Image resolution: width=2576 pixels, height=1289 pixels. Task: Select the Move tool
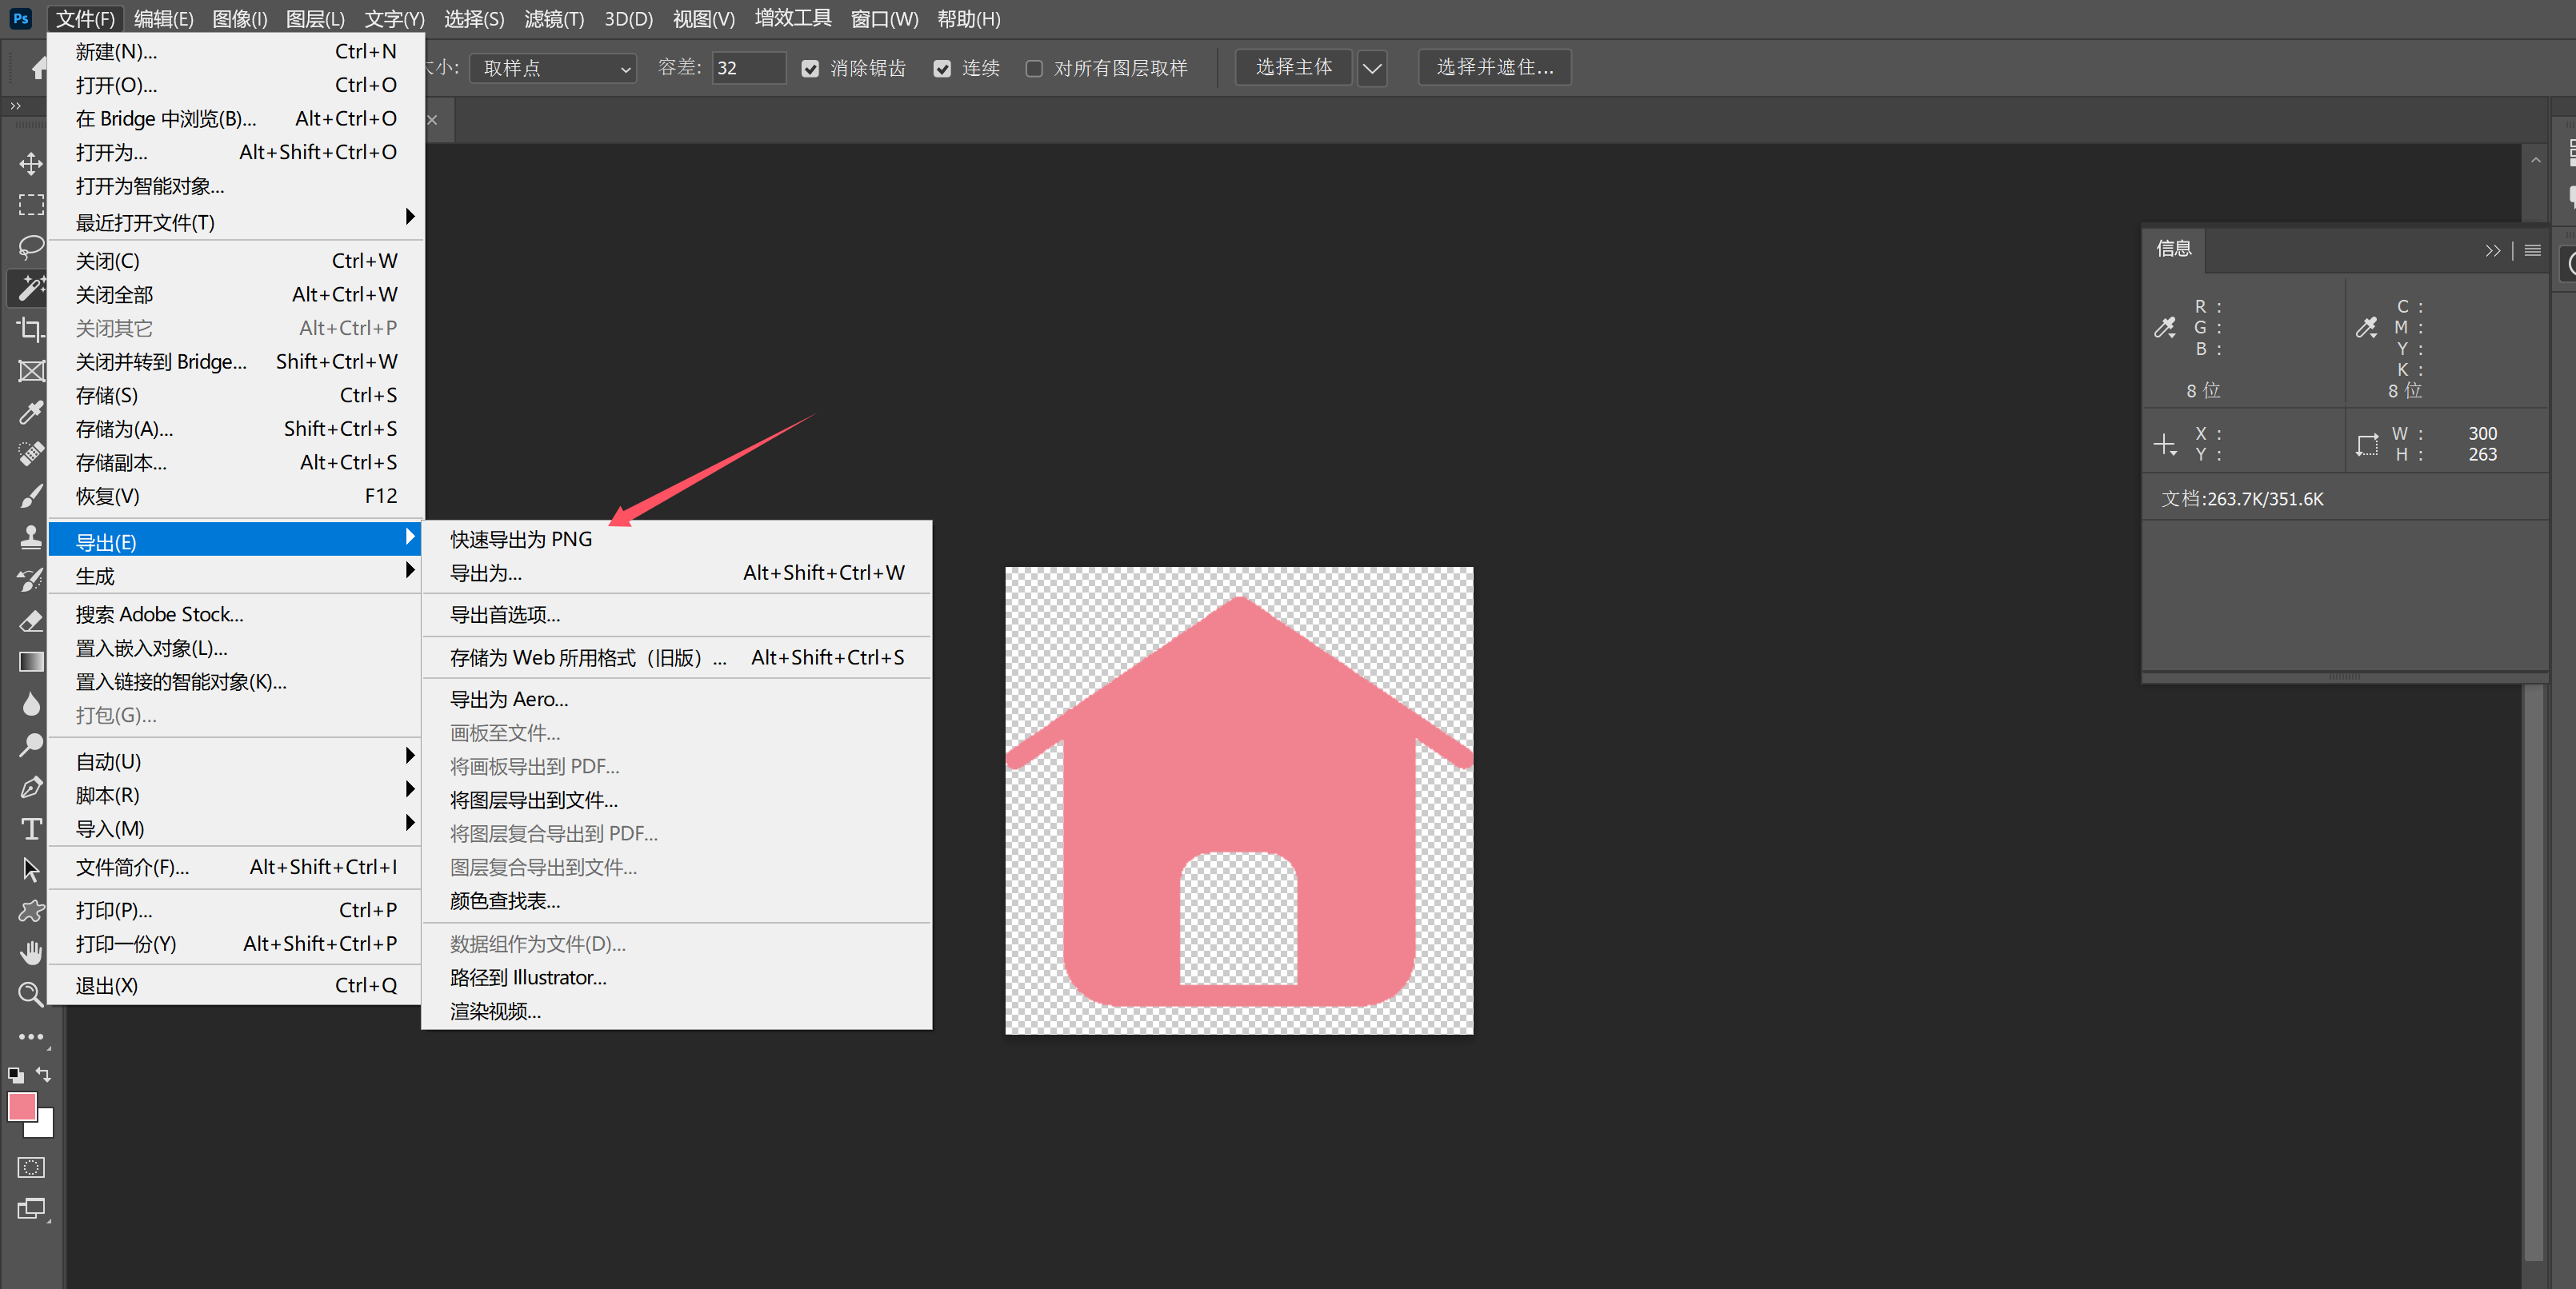click(x=31, y=163)
